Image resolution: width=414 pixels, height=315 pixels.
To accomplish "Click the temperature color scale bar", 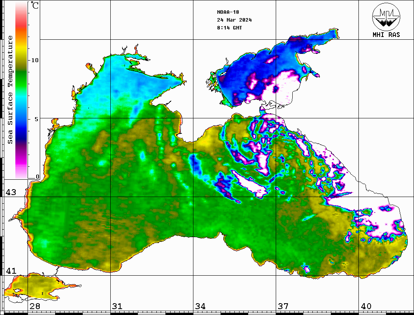I will 21,90.
